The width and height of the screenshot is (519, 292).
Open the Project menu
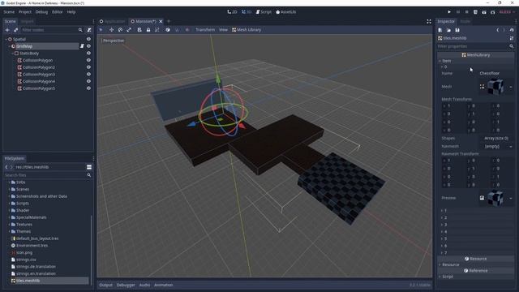click(25, 12)
